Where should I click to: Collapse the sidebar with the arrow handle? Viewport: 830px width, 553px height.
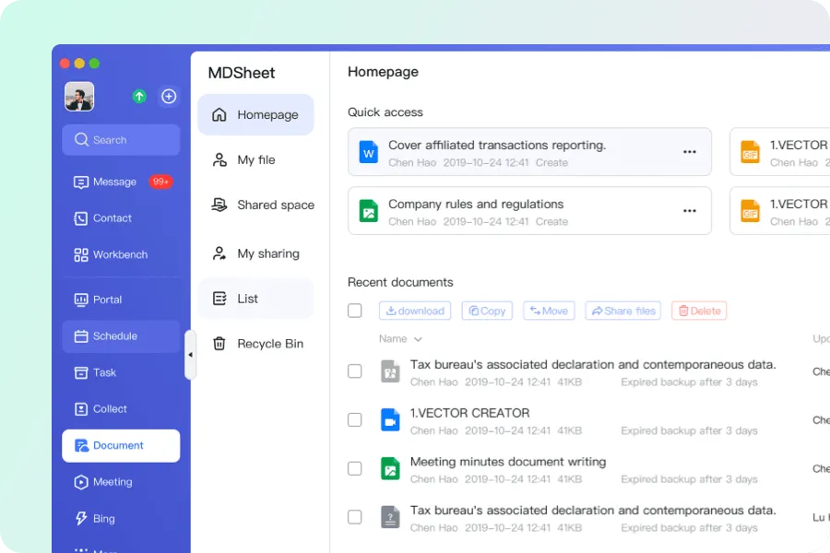point(190,355)
